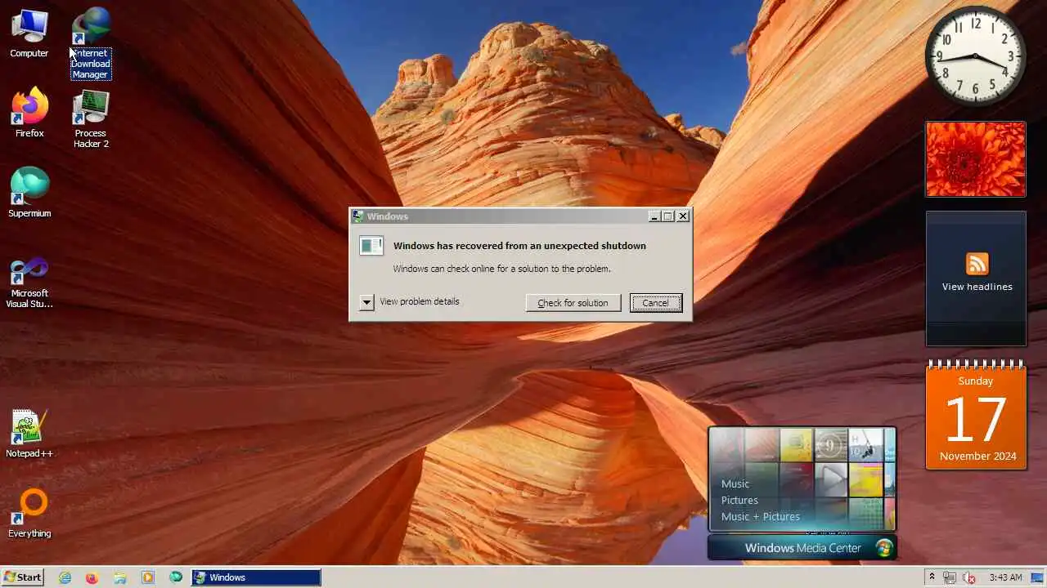1047x588 pixels.
Task: Select the Internet Download Manager shortcut
Action: tap(91, 43)
